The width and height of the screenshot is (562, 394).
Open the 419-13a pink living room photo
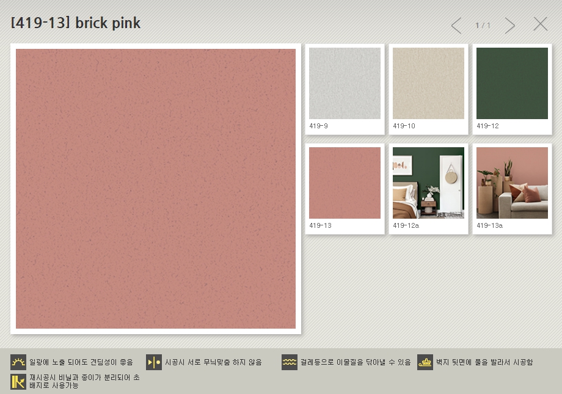pos(512,183)
